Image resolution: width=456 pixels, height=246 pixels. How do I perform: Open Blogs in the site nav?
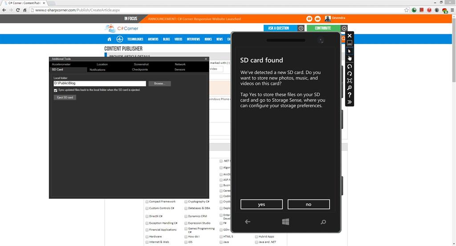[167, 39]
